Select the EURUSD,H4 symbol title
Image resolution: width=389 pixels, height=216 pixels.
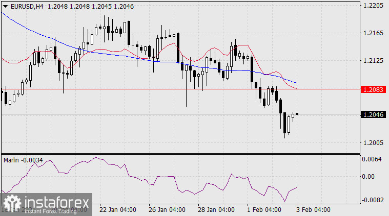click(x=27, y=7)
